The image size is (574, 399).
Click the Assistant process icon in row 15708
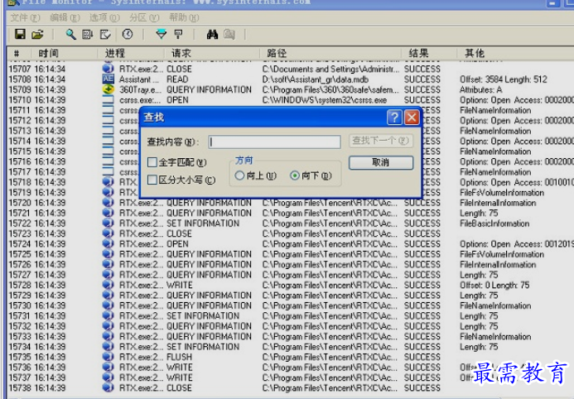(x=108, y=79)
